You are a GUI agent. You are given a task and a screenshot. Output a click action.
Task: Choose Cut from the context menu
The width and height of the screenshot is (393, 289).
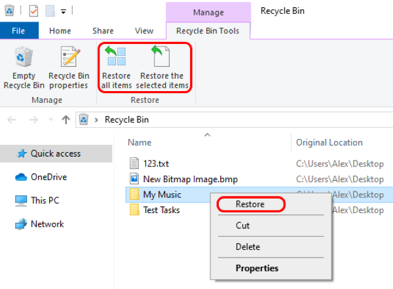[x=243, y=225]
